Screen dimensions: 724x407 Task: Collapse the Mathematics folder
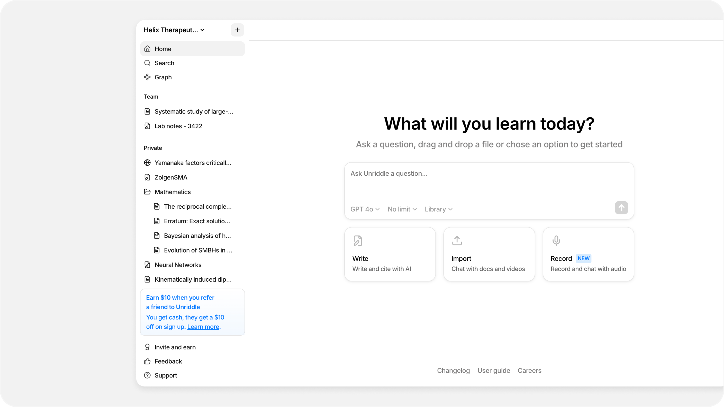coord(172,192)
